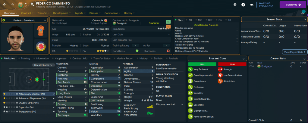Screen dimensions: 308x123
Task: Click the info icon beside Enganche role
Action: [17, 107]
